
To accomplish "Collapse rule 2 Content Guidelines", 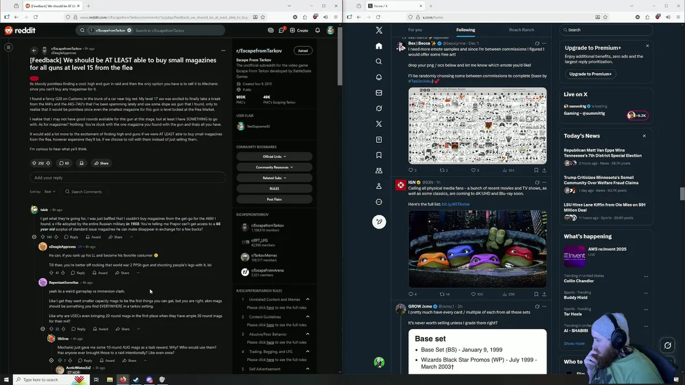I will [307, 317].
